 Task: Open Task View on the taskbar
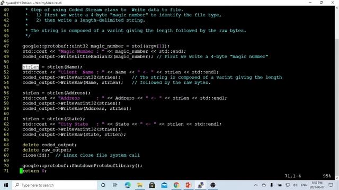pyautogui.click(x=115, y=185)
